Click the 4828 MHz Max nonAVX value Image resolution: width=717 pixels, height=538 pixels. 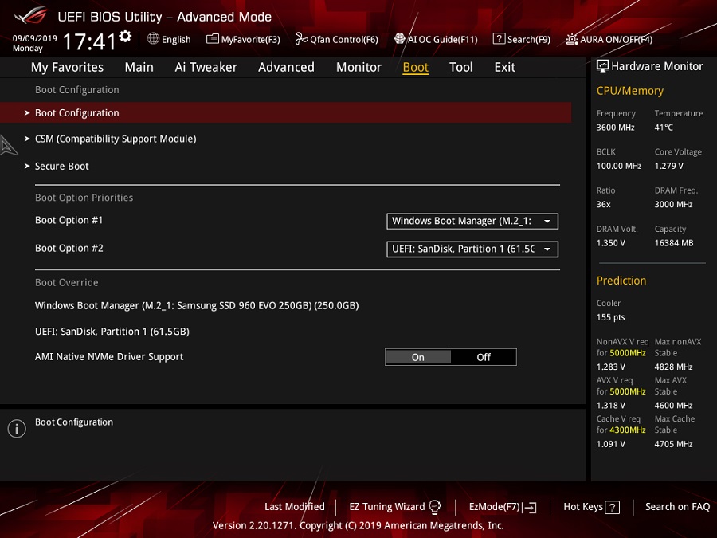(673, 367)
